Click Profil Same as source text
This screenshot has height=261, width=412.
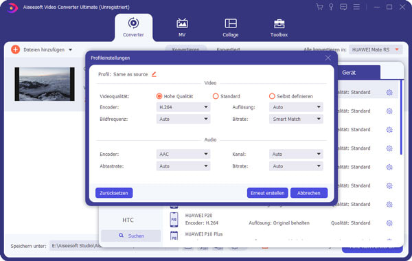tap(123, 74)
